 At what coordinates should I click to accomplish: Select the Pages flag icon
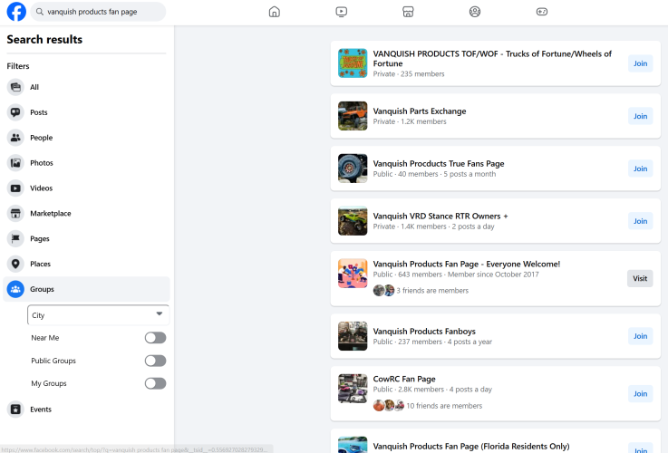point(15,238)
